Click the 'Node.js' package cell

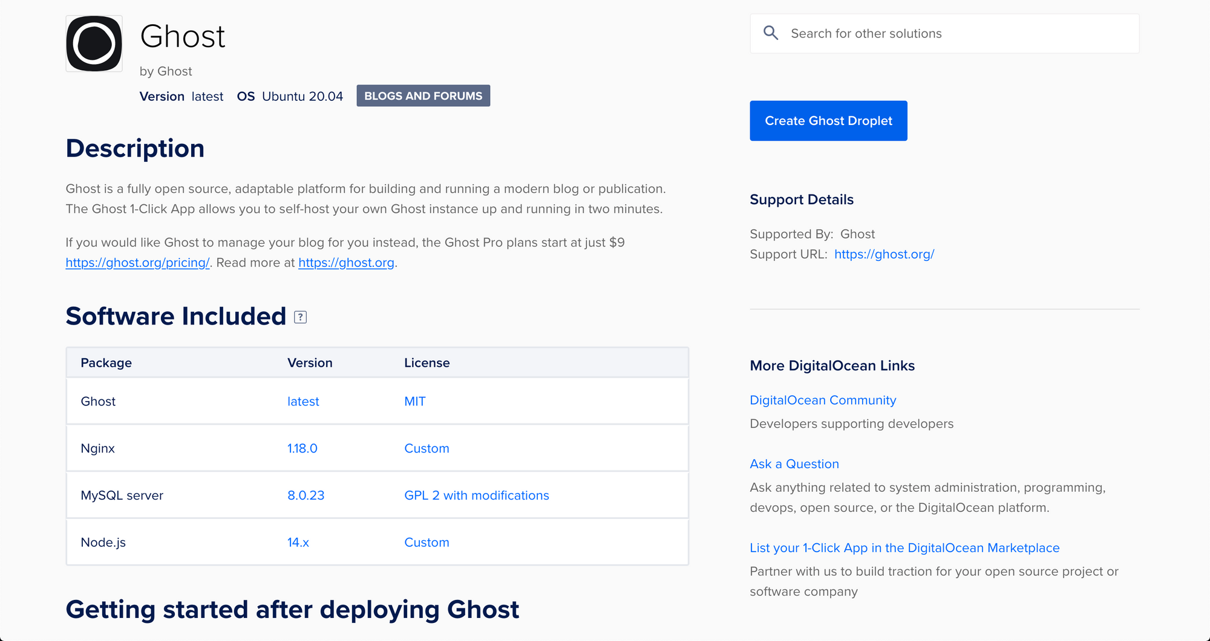tap(103, 543)
